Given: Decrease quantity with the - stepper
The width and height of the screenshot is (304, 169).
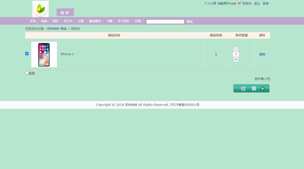Looking at the screenshot, I should pos(236,49).
